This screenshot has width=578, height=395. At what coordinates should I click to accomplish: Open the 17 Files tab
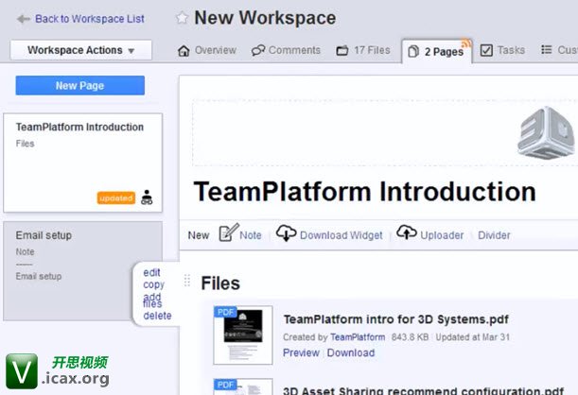(363, 50)
